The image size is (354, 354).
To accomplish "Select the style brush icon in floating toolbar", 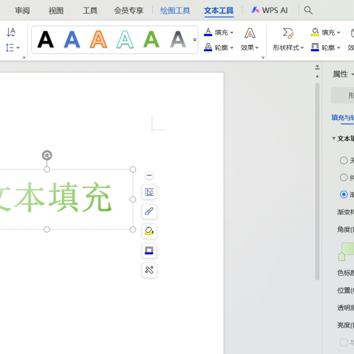I will pos(149,212).
